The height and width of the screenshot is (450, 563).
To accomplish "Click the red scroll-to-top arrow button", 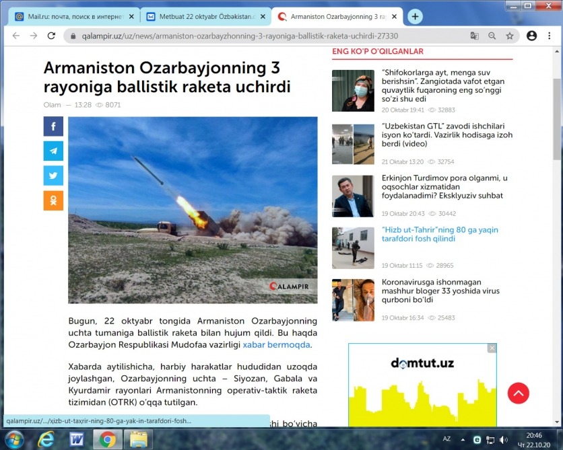I will coord(518,393).
